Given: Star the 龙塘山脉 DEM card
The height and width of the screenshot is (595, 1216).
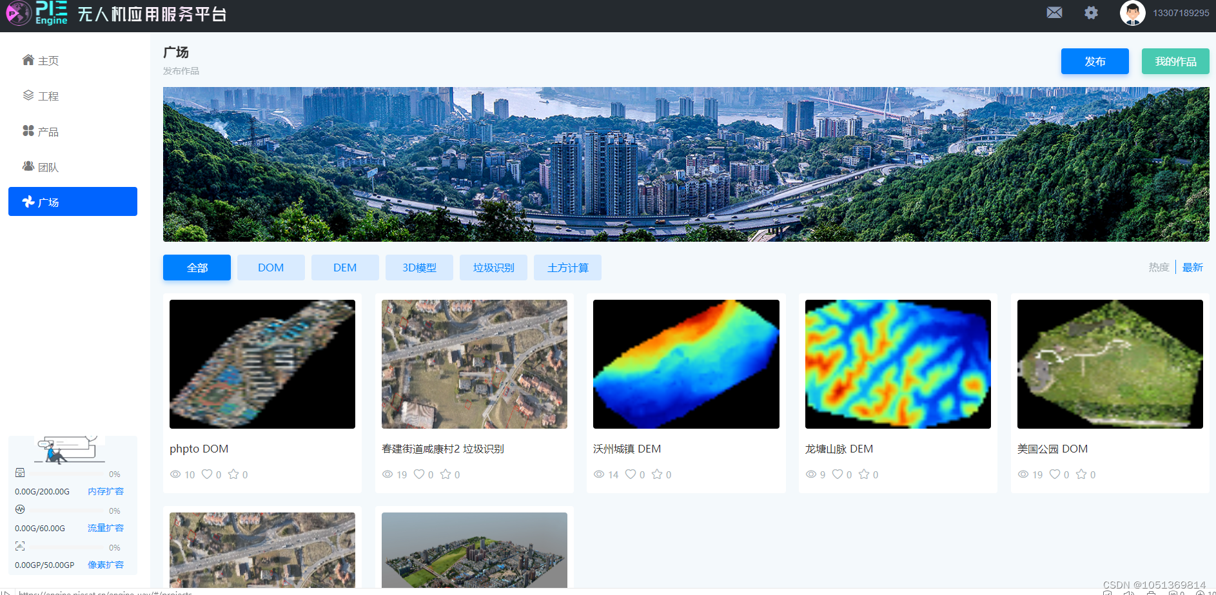Looking at the screenshot, I should 864,474.
